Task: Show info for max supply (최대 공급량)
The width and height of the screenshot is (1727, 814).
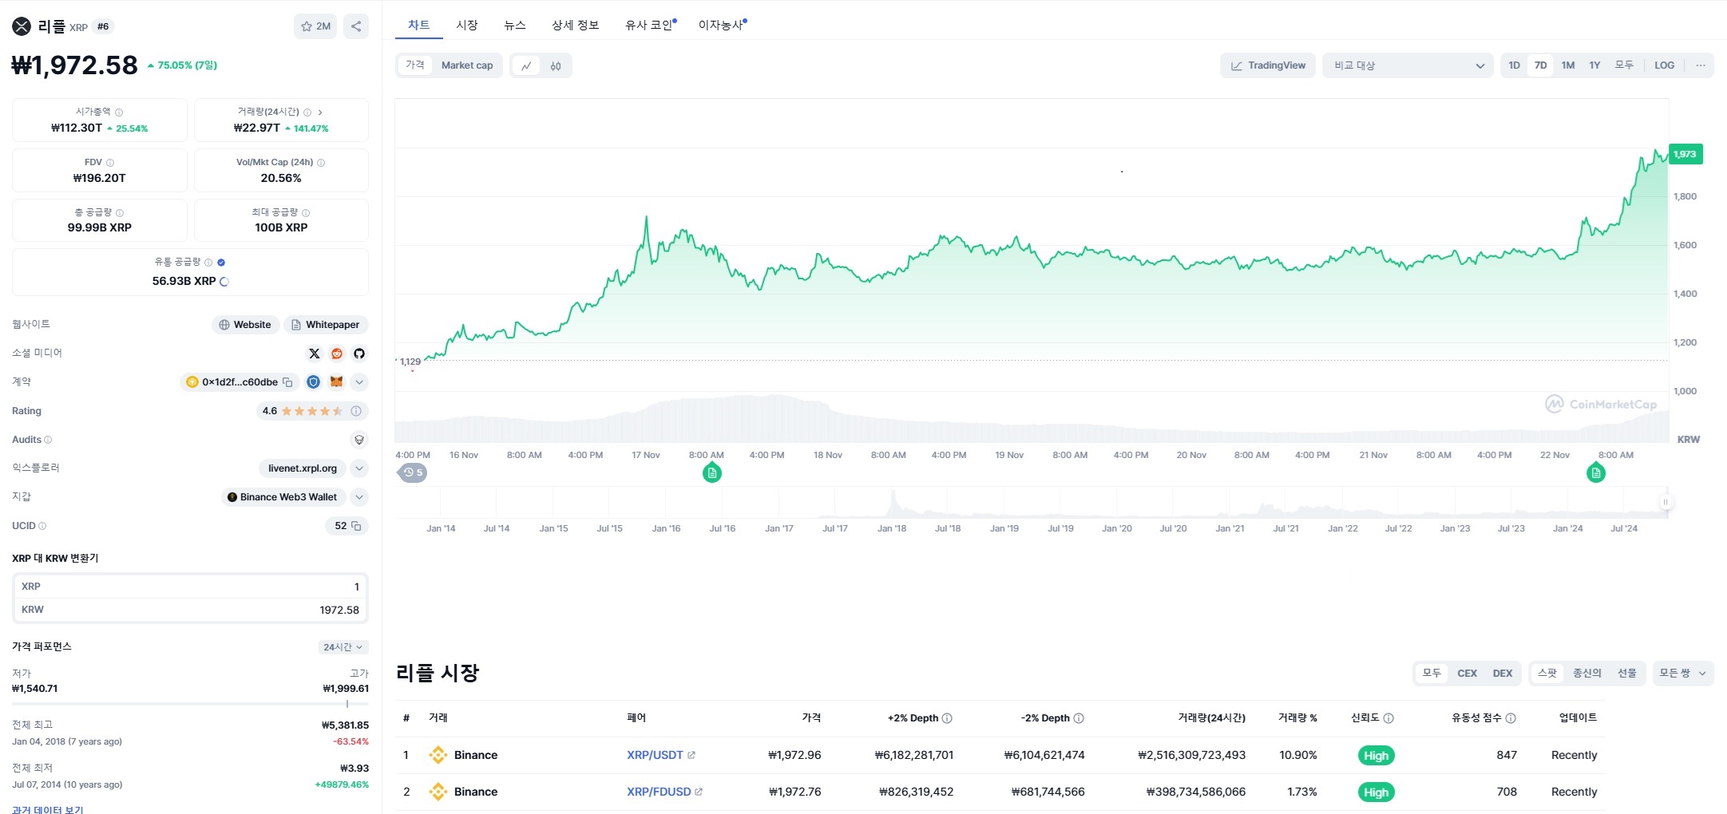Action: tap(306, 213)
